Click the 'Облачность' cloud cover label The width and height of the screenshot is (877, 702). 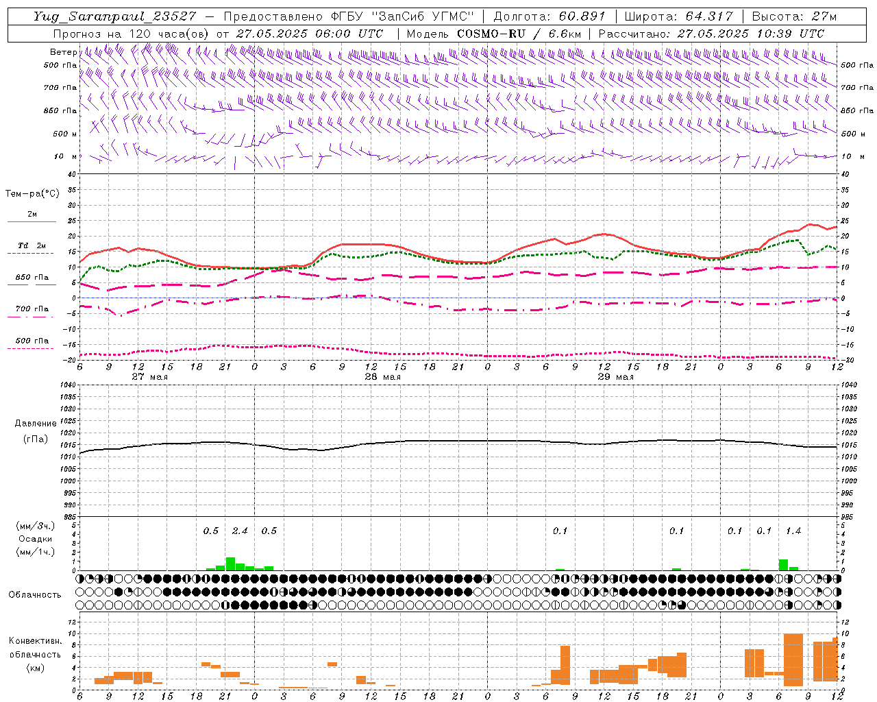click(x=35, y=594)
